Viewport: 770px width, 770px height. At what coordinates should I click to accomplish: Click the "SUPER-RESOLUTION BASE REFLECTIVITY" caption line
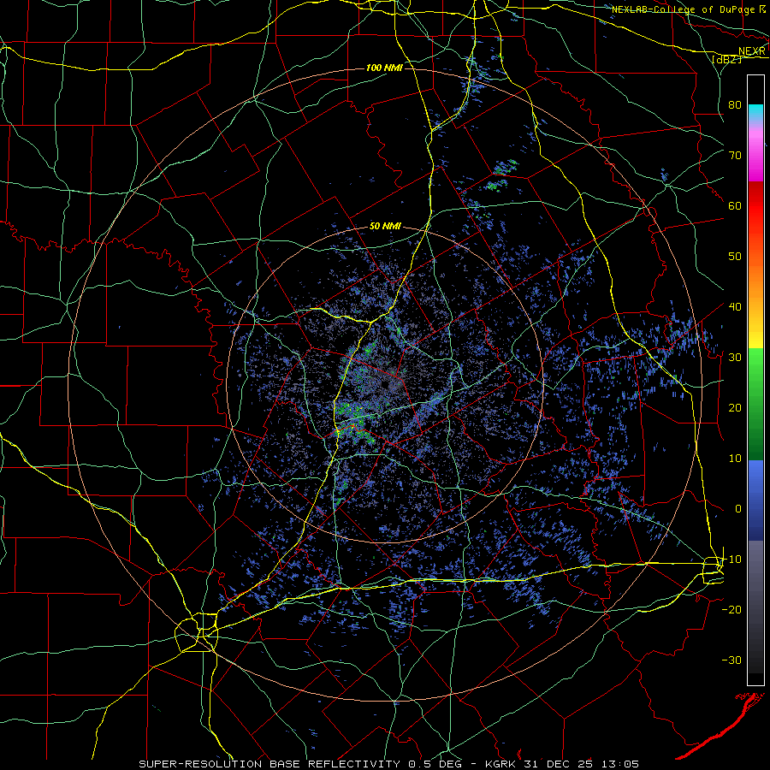(x=389, y=764)
